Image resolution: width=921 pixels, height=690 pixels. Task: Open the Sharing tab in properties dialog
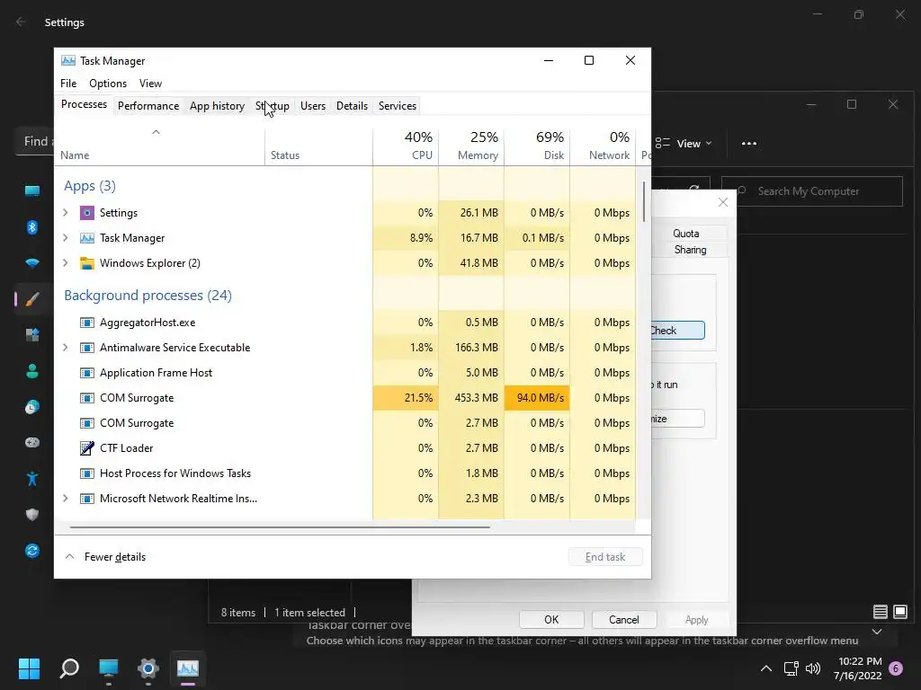pos(690,250)
